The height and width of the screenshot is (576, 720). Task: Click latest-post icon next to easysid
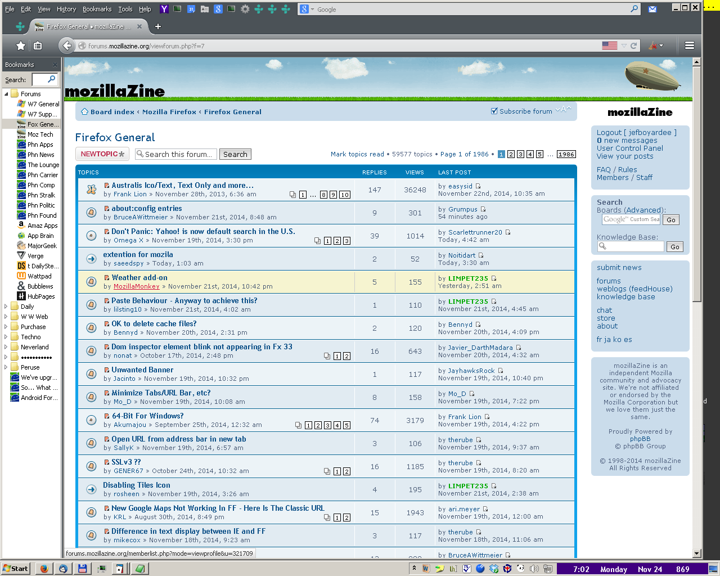478,186
